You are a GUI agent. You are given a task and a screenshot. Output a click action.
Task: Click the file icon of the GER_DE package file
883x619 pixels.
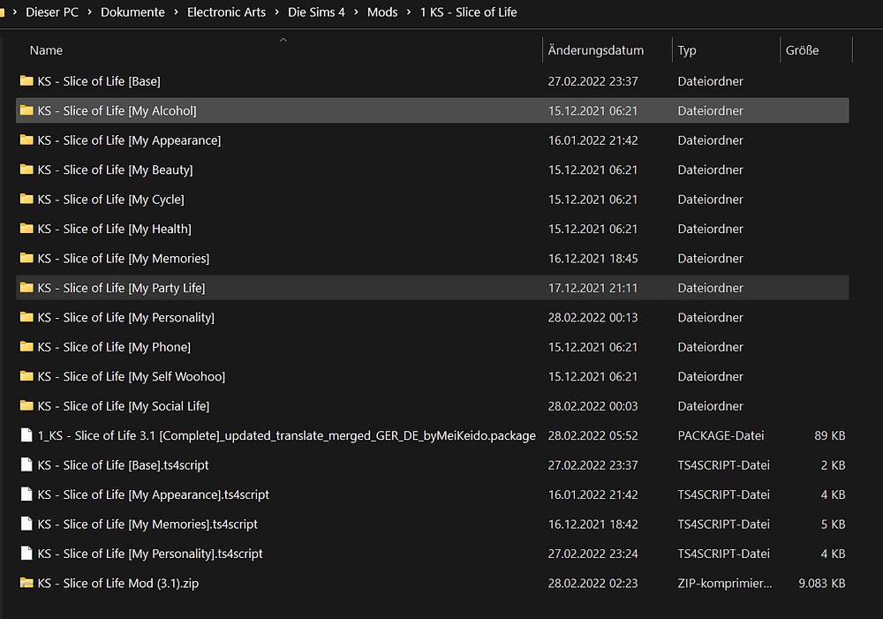(x=26, y=434)
